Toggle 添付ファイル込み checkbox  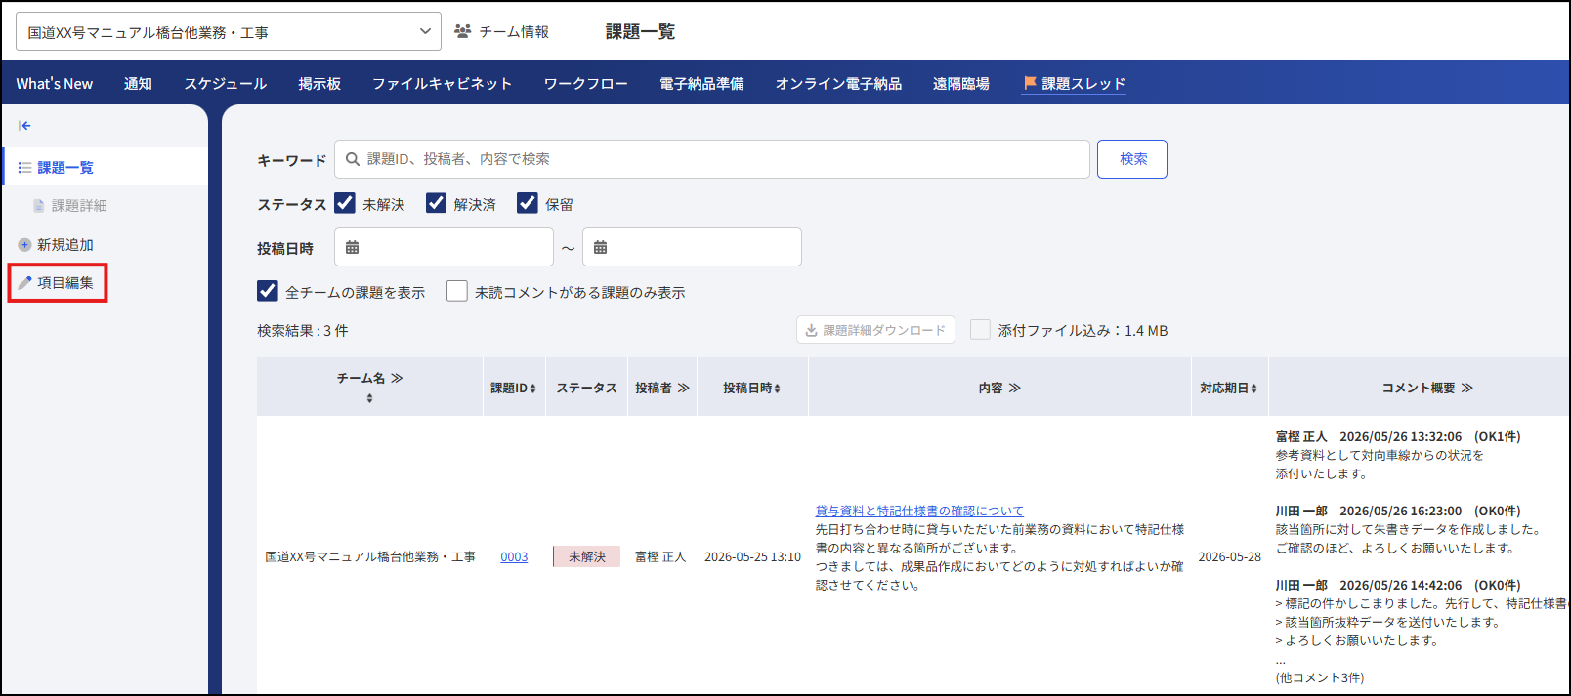(980, 330)
